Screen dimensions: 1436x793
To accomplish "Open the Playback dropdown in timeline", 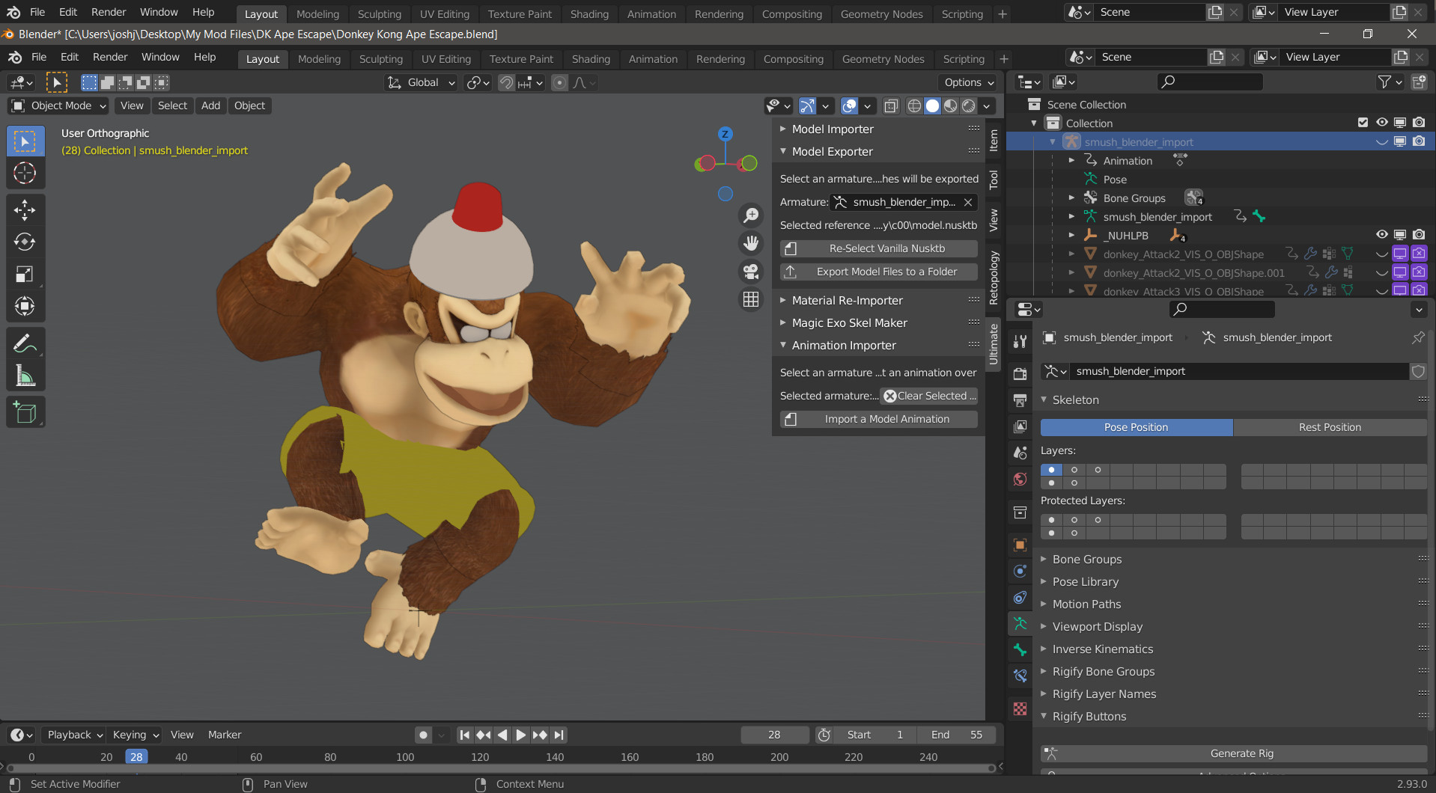I will click(x=73, y=735).
